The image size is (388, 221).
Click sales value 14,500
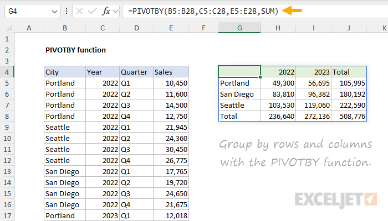pos(171,106)
